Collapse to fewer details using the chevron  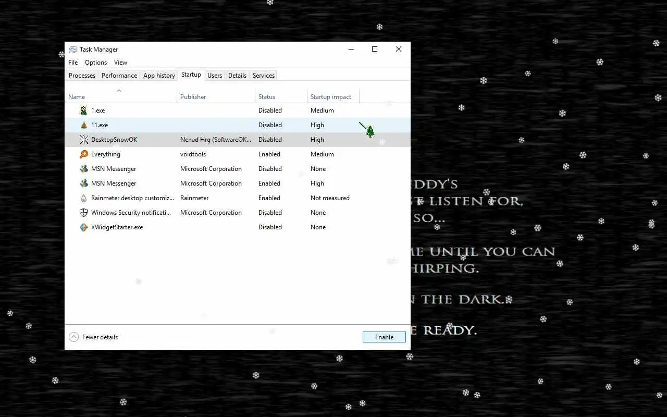[74, 337]
